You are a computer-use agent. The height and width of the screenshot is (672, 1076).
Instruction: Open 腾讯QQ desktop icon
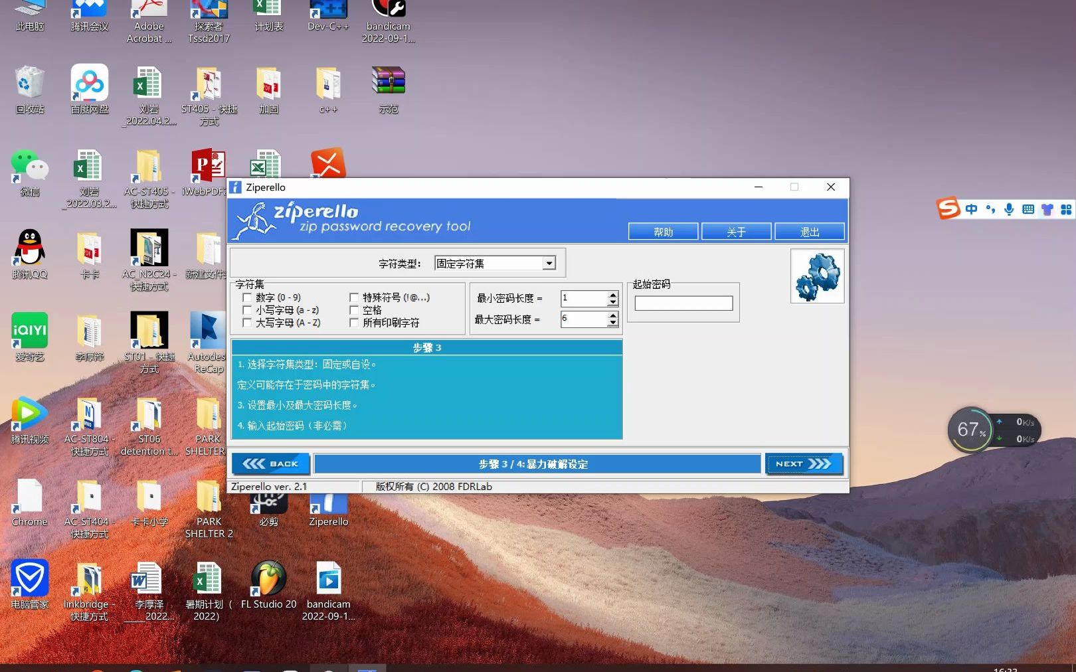coord(29,256)
